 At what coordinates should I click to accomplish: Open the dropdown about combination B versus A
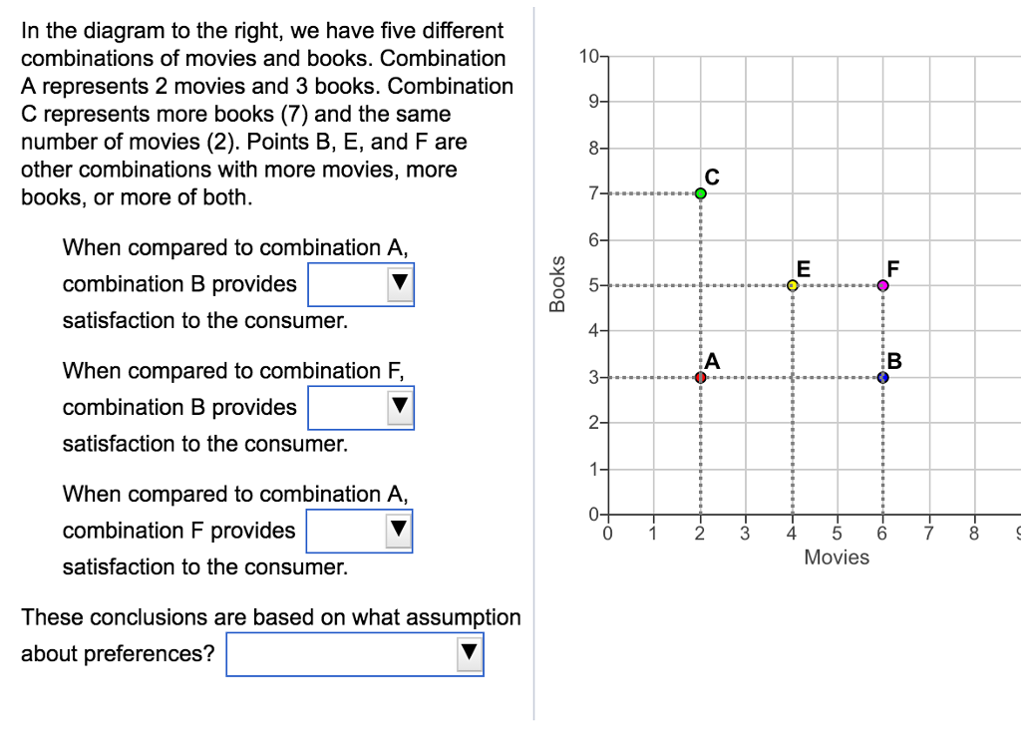point(361,284)
